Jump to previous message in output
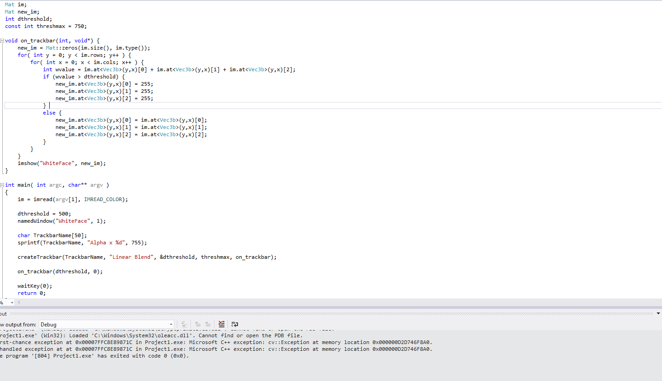This screenshot has width=662, height=381. point(198,324)
